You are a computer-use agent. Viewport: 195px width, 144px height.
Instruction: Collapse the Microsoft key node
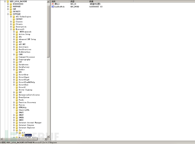pos(11,29)
